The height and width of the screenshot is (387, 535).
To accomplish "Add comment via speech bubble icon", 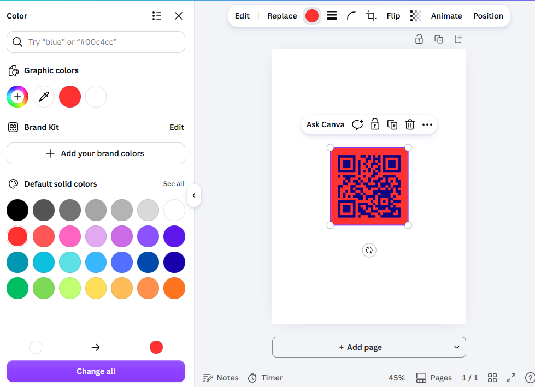I will tap(357, 124).
